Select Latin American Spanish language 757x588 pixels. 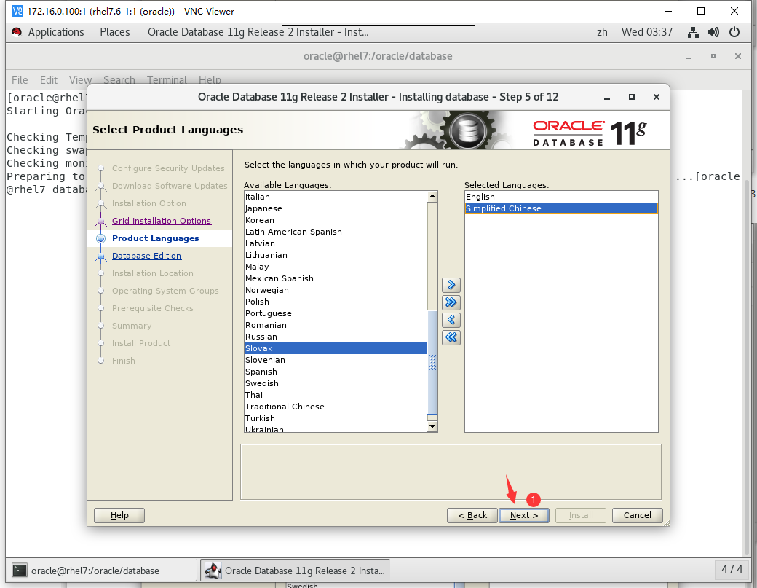(336, 232)
